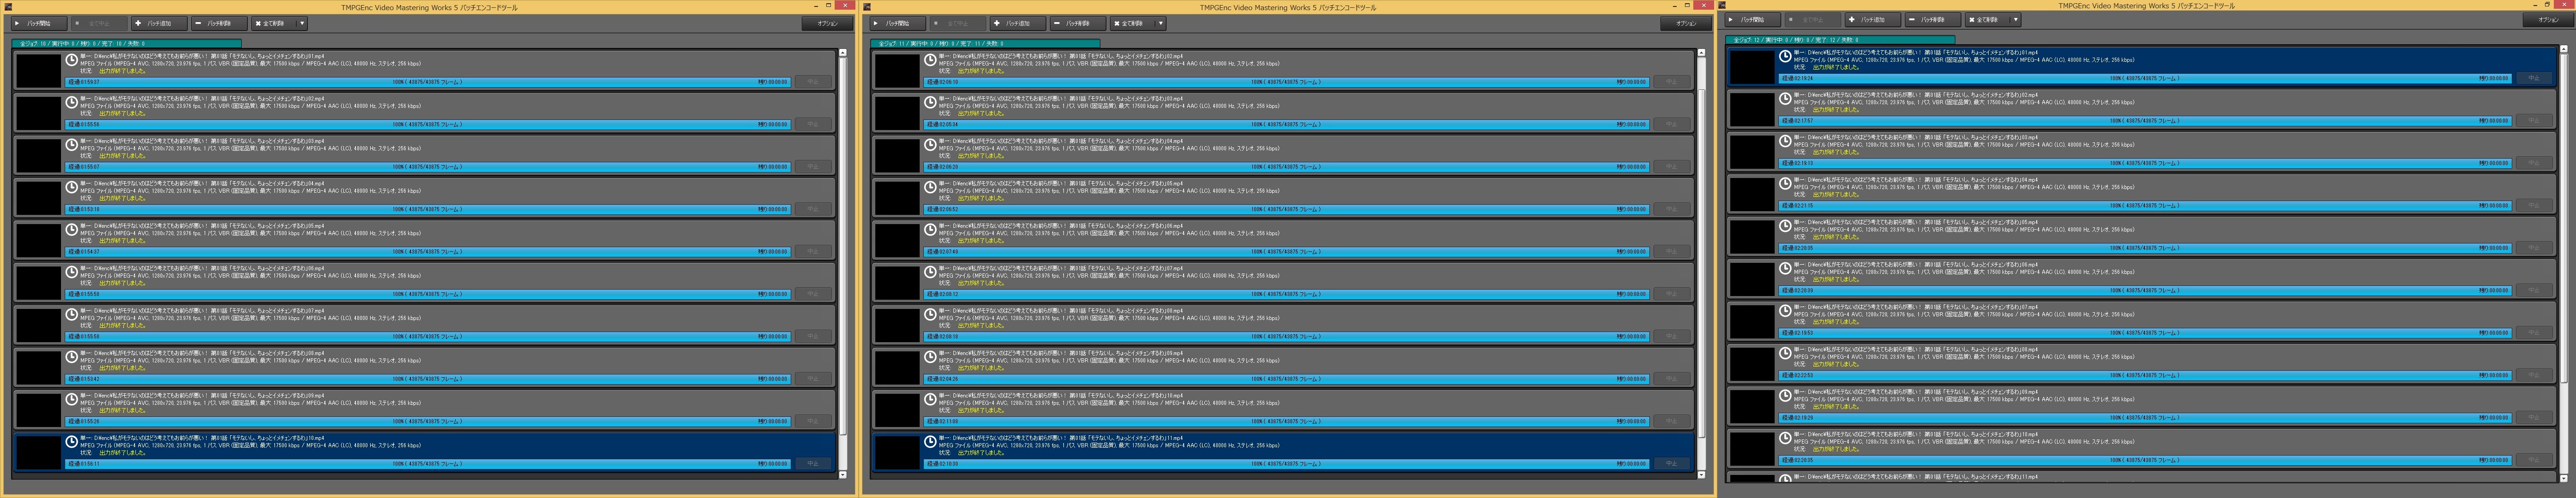Click scrollbar down arrow in 11-job window
The height and width of the screenshot is (498, 2576).
1702,475
